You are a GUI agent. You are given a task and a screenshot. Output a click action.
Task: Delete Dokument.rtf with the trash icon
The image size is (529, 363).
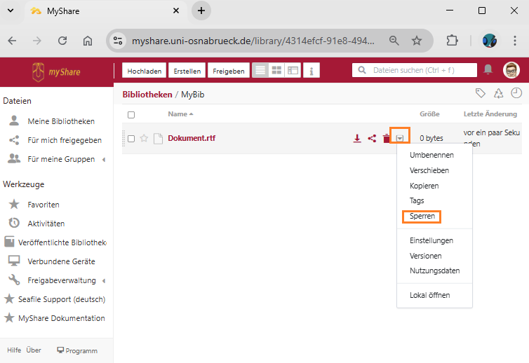pos(386,139)
